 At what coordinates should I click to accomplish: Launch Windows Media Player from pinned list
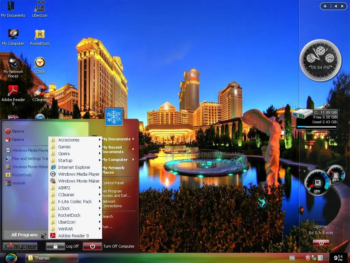(27, 150)
